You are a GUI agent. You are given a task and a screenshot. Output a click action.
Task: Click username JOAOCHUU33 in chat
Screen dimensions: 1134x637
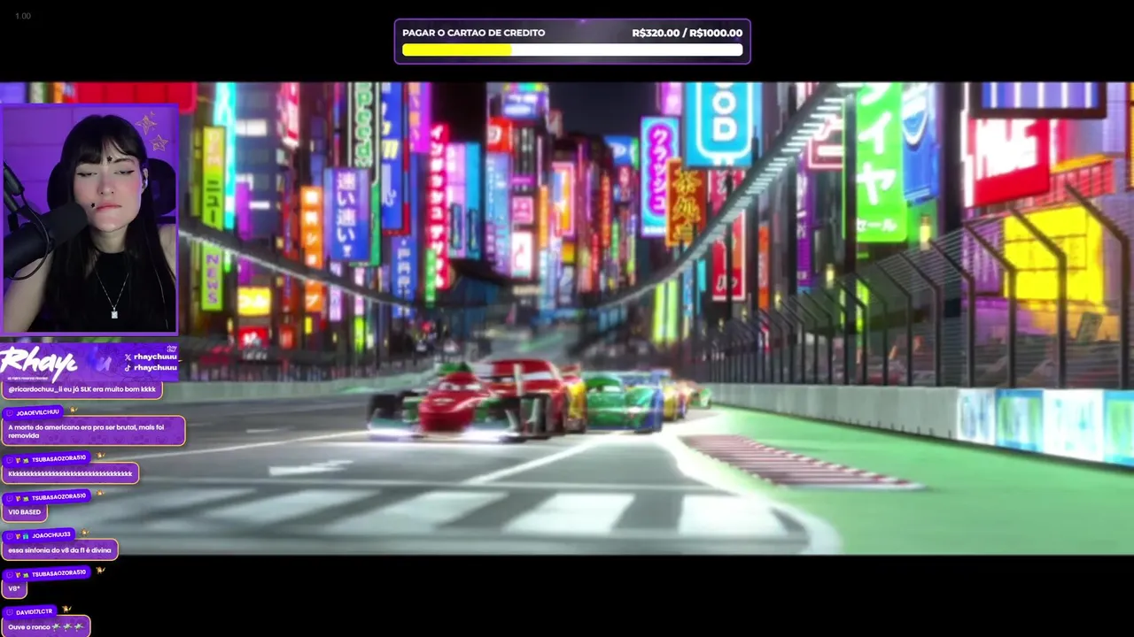51,535
